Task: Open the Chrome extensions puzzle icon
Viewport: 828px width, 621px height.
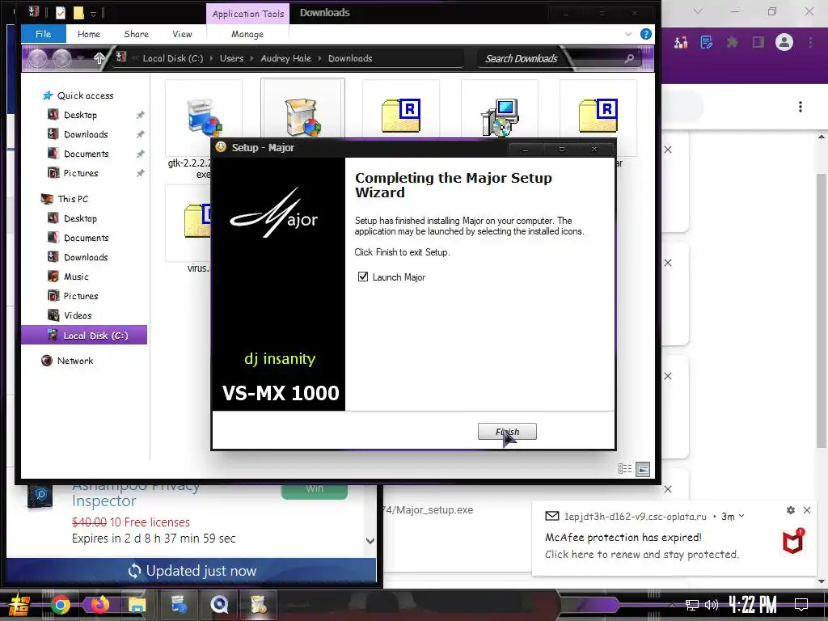Action: [x=732, y=42]
